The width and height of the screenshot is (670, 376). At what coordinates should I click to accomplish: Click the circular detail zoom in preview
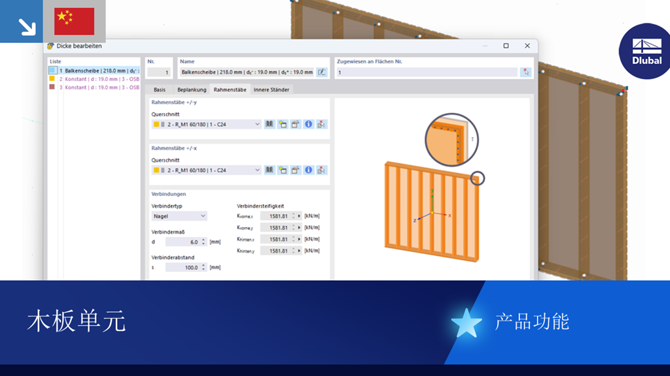pyautogui.click(x=451, y=140)
